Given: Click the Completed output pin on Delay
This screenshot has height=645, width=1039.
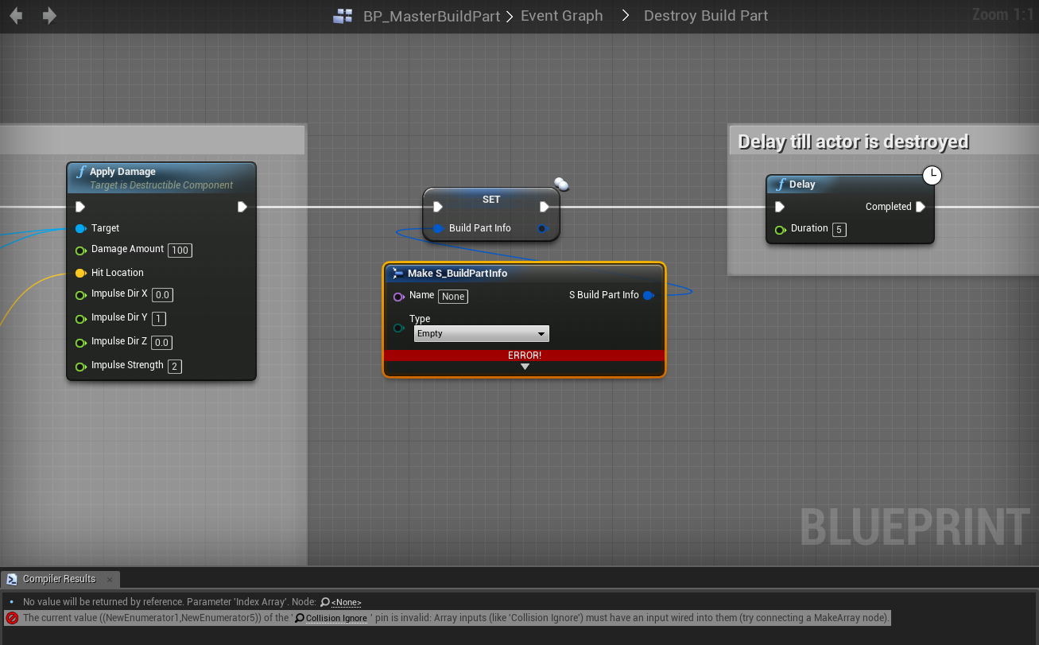Looking at the screenshot, I should pos(920,207).
